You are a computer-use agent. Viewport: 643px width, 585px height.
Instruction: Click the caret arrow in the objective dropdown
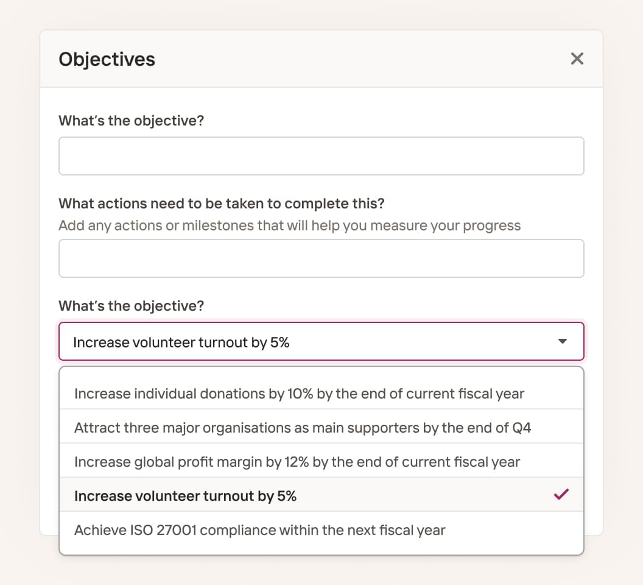(563, 342)
